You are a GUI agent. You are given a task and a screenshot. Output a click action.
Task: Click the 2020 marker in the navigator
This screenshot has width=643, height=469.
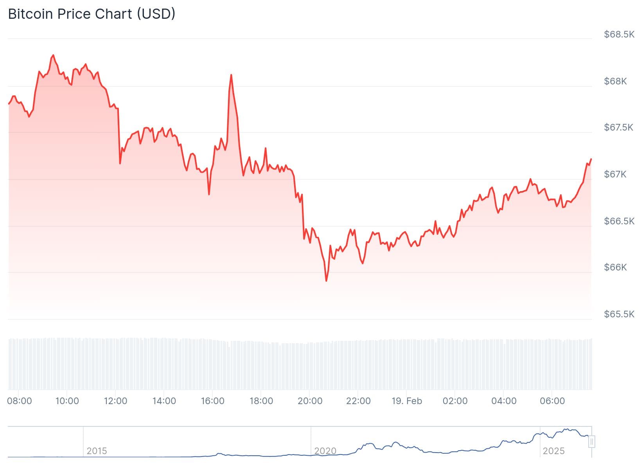[325, 451]
